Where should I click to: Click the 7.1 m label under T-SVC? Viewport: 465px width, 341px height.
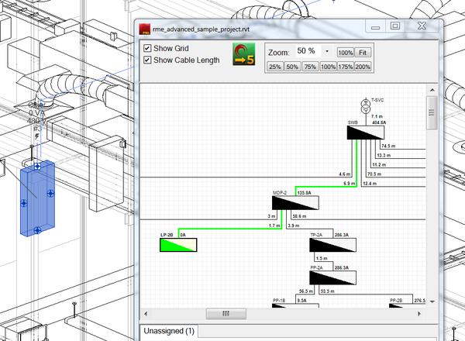tap(377, 116)
